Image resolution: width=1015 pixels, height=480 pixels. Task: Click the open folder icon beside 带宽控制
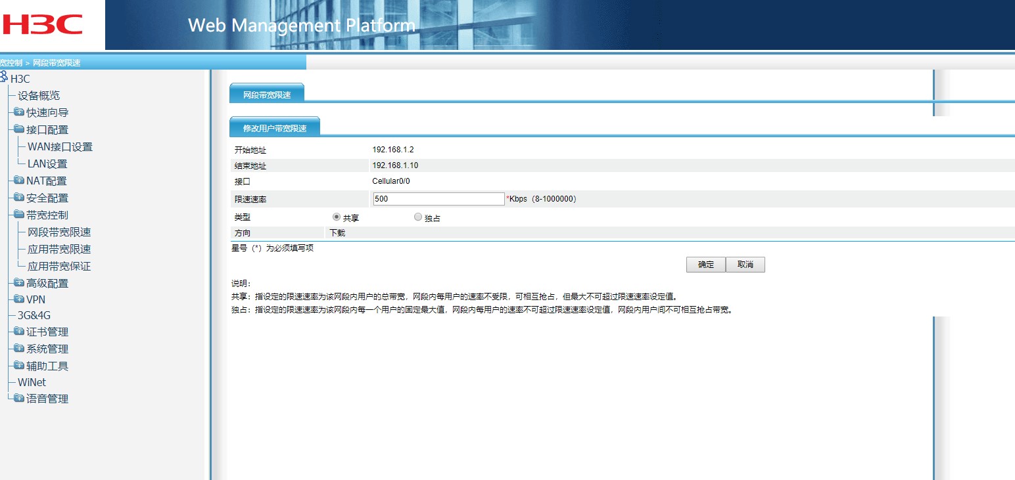[x=19, y=215]
